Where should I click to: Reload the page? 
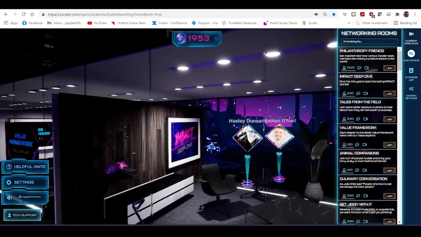point(24,14)
